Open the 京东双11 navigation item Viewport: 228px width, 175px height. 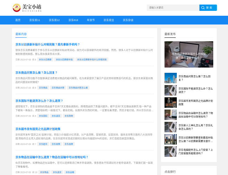click(x=35, y=20)
